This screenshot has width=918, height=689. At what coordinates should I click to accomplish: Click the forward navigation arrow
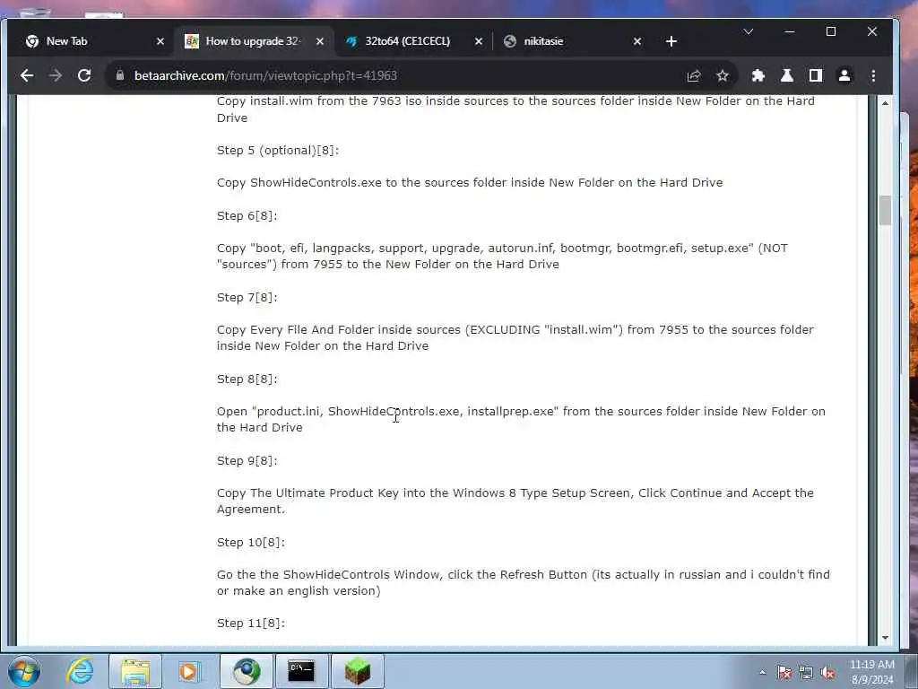tap(56, 75)
